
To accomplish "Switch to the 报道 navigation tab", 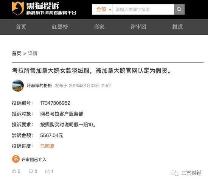I will (178, 27).
